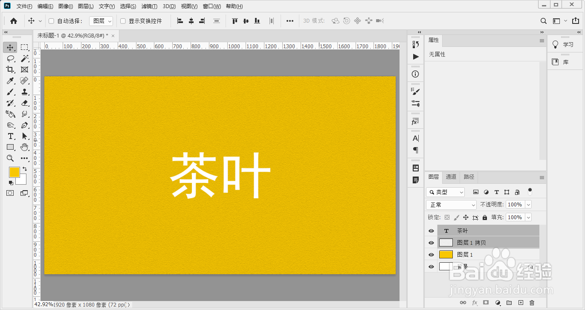Toggle visibility of 图层 1 layer
This screenshot has height=310, width=585.
(x=431, y=255)
